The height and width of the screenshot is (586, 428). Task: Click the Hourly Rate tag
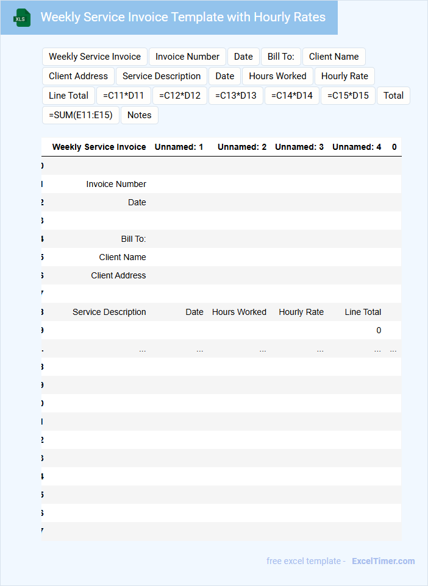pyautogui.click(x=344, y=76)
